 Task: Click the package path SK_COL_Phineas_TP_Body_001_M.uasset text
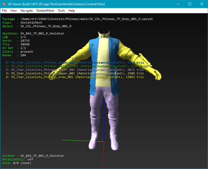pyautogui.click(x=87, y=19)
